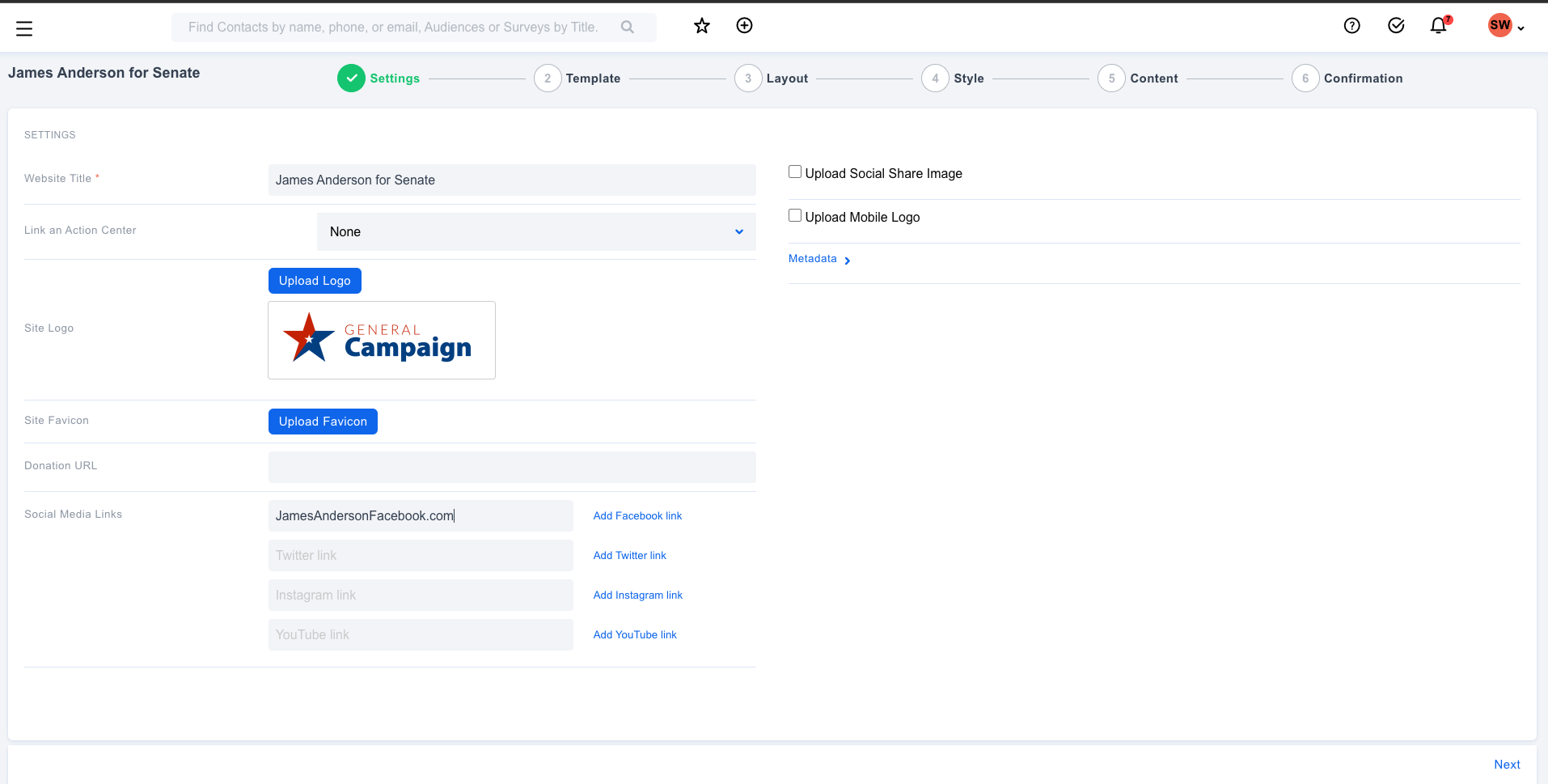
Task: Expand the Metadata section
Action: [x=818, y=259]
